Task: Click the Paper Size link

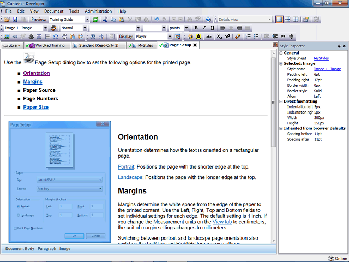Action: [35, 107]
